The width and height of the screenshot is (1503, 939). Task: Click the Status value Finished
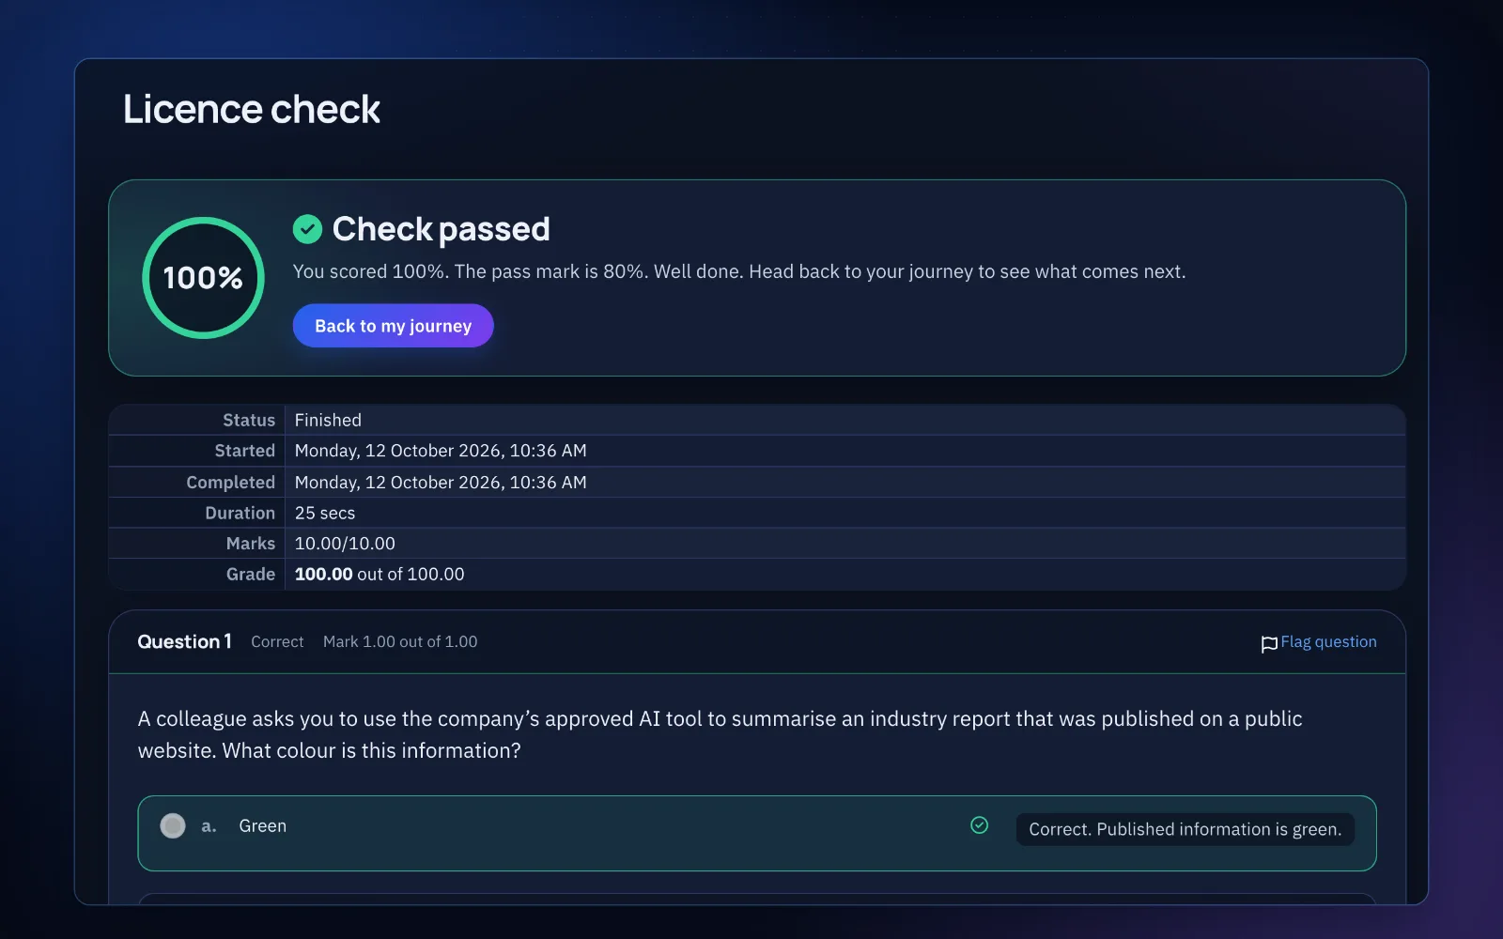tap(328, 421)
